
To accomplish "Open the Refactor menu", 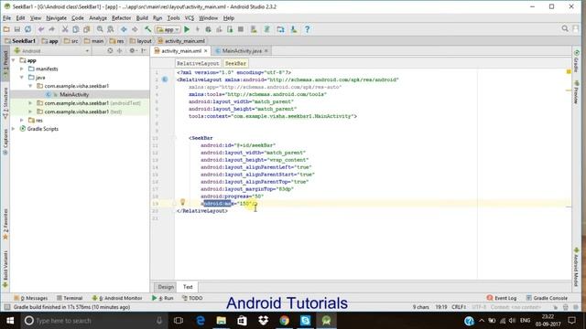I will 121,18.
